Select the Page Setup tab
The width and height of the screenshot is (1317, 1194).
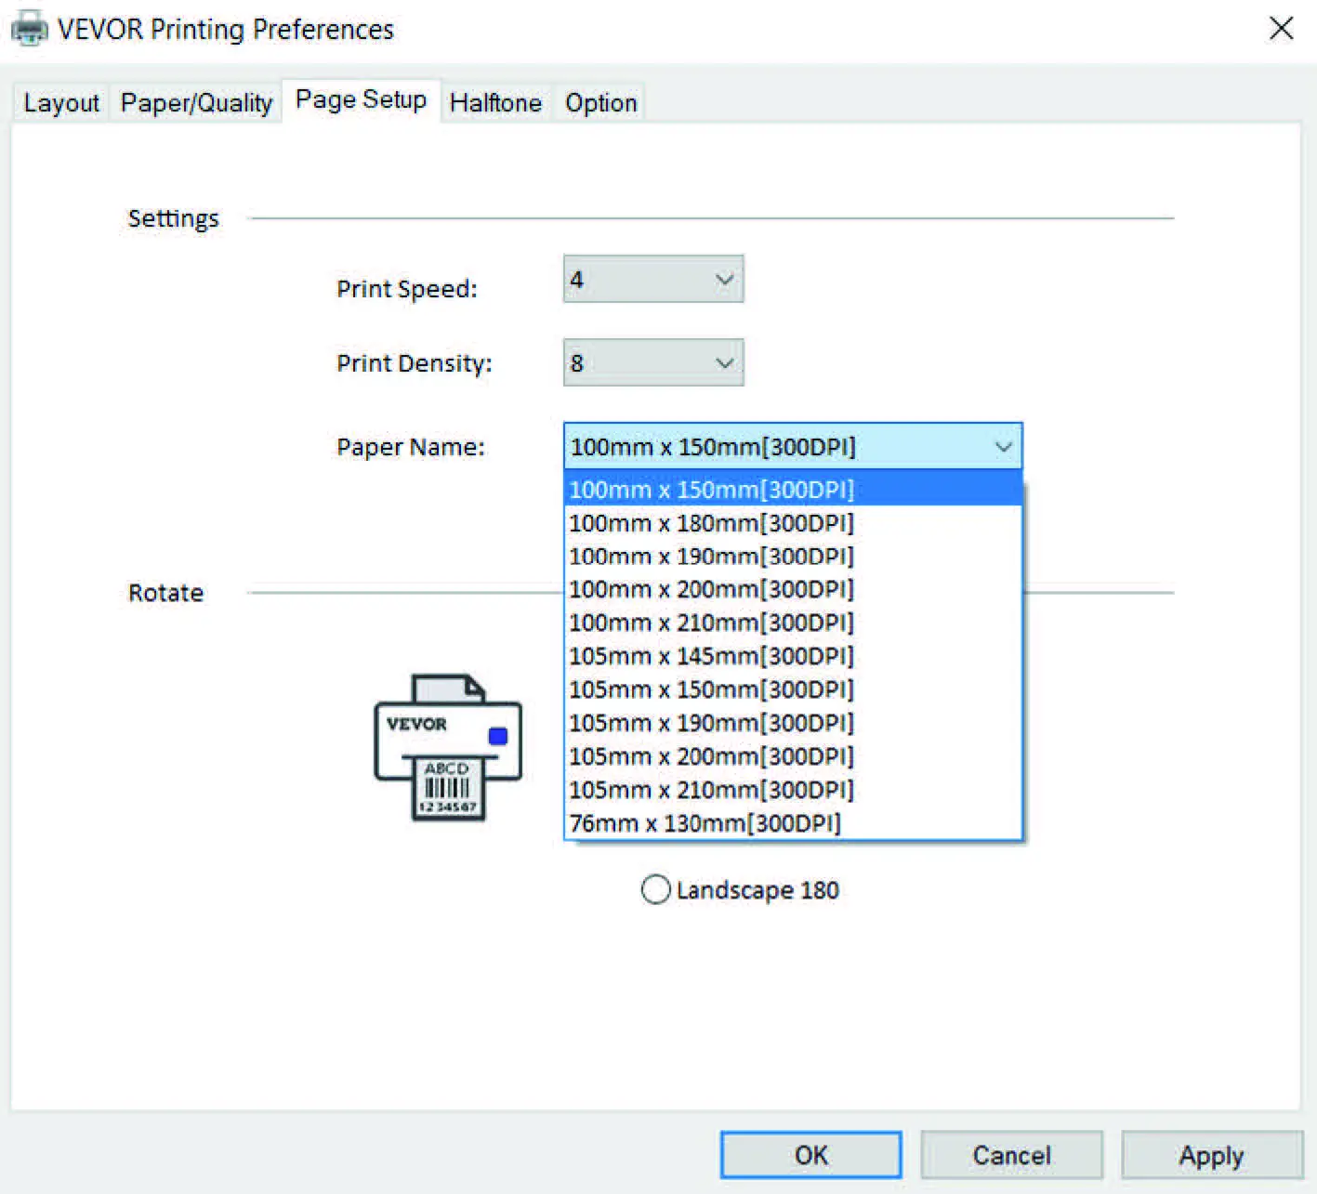point(361,99)
